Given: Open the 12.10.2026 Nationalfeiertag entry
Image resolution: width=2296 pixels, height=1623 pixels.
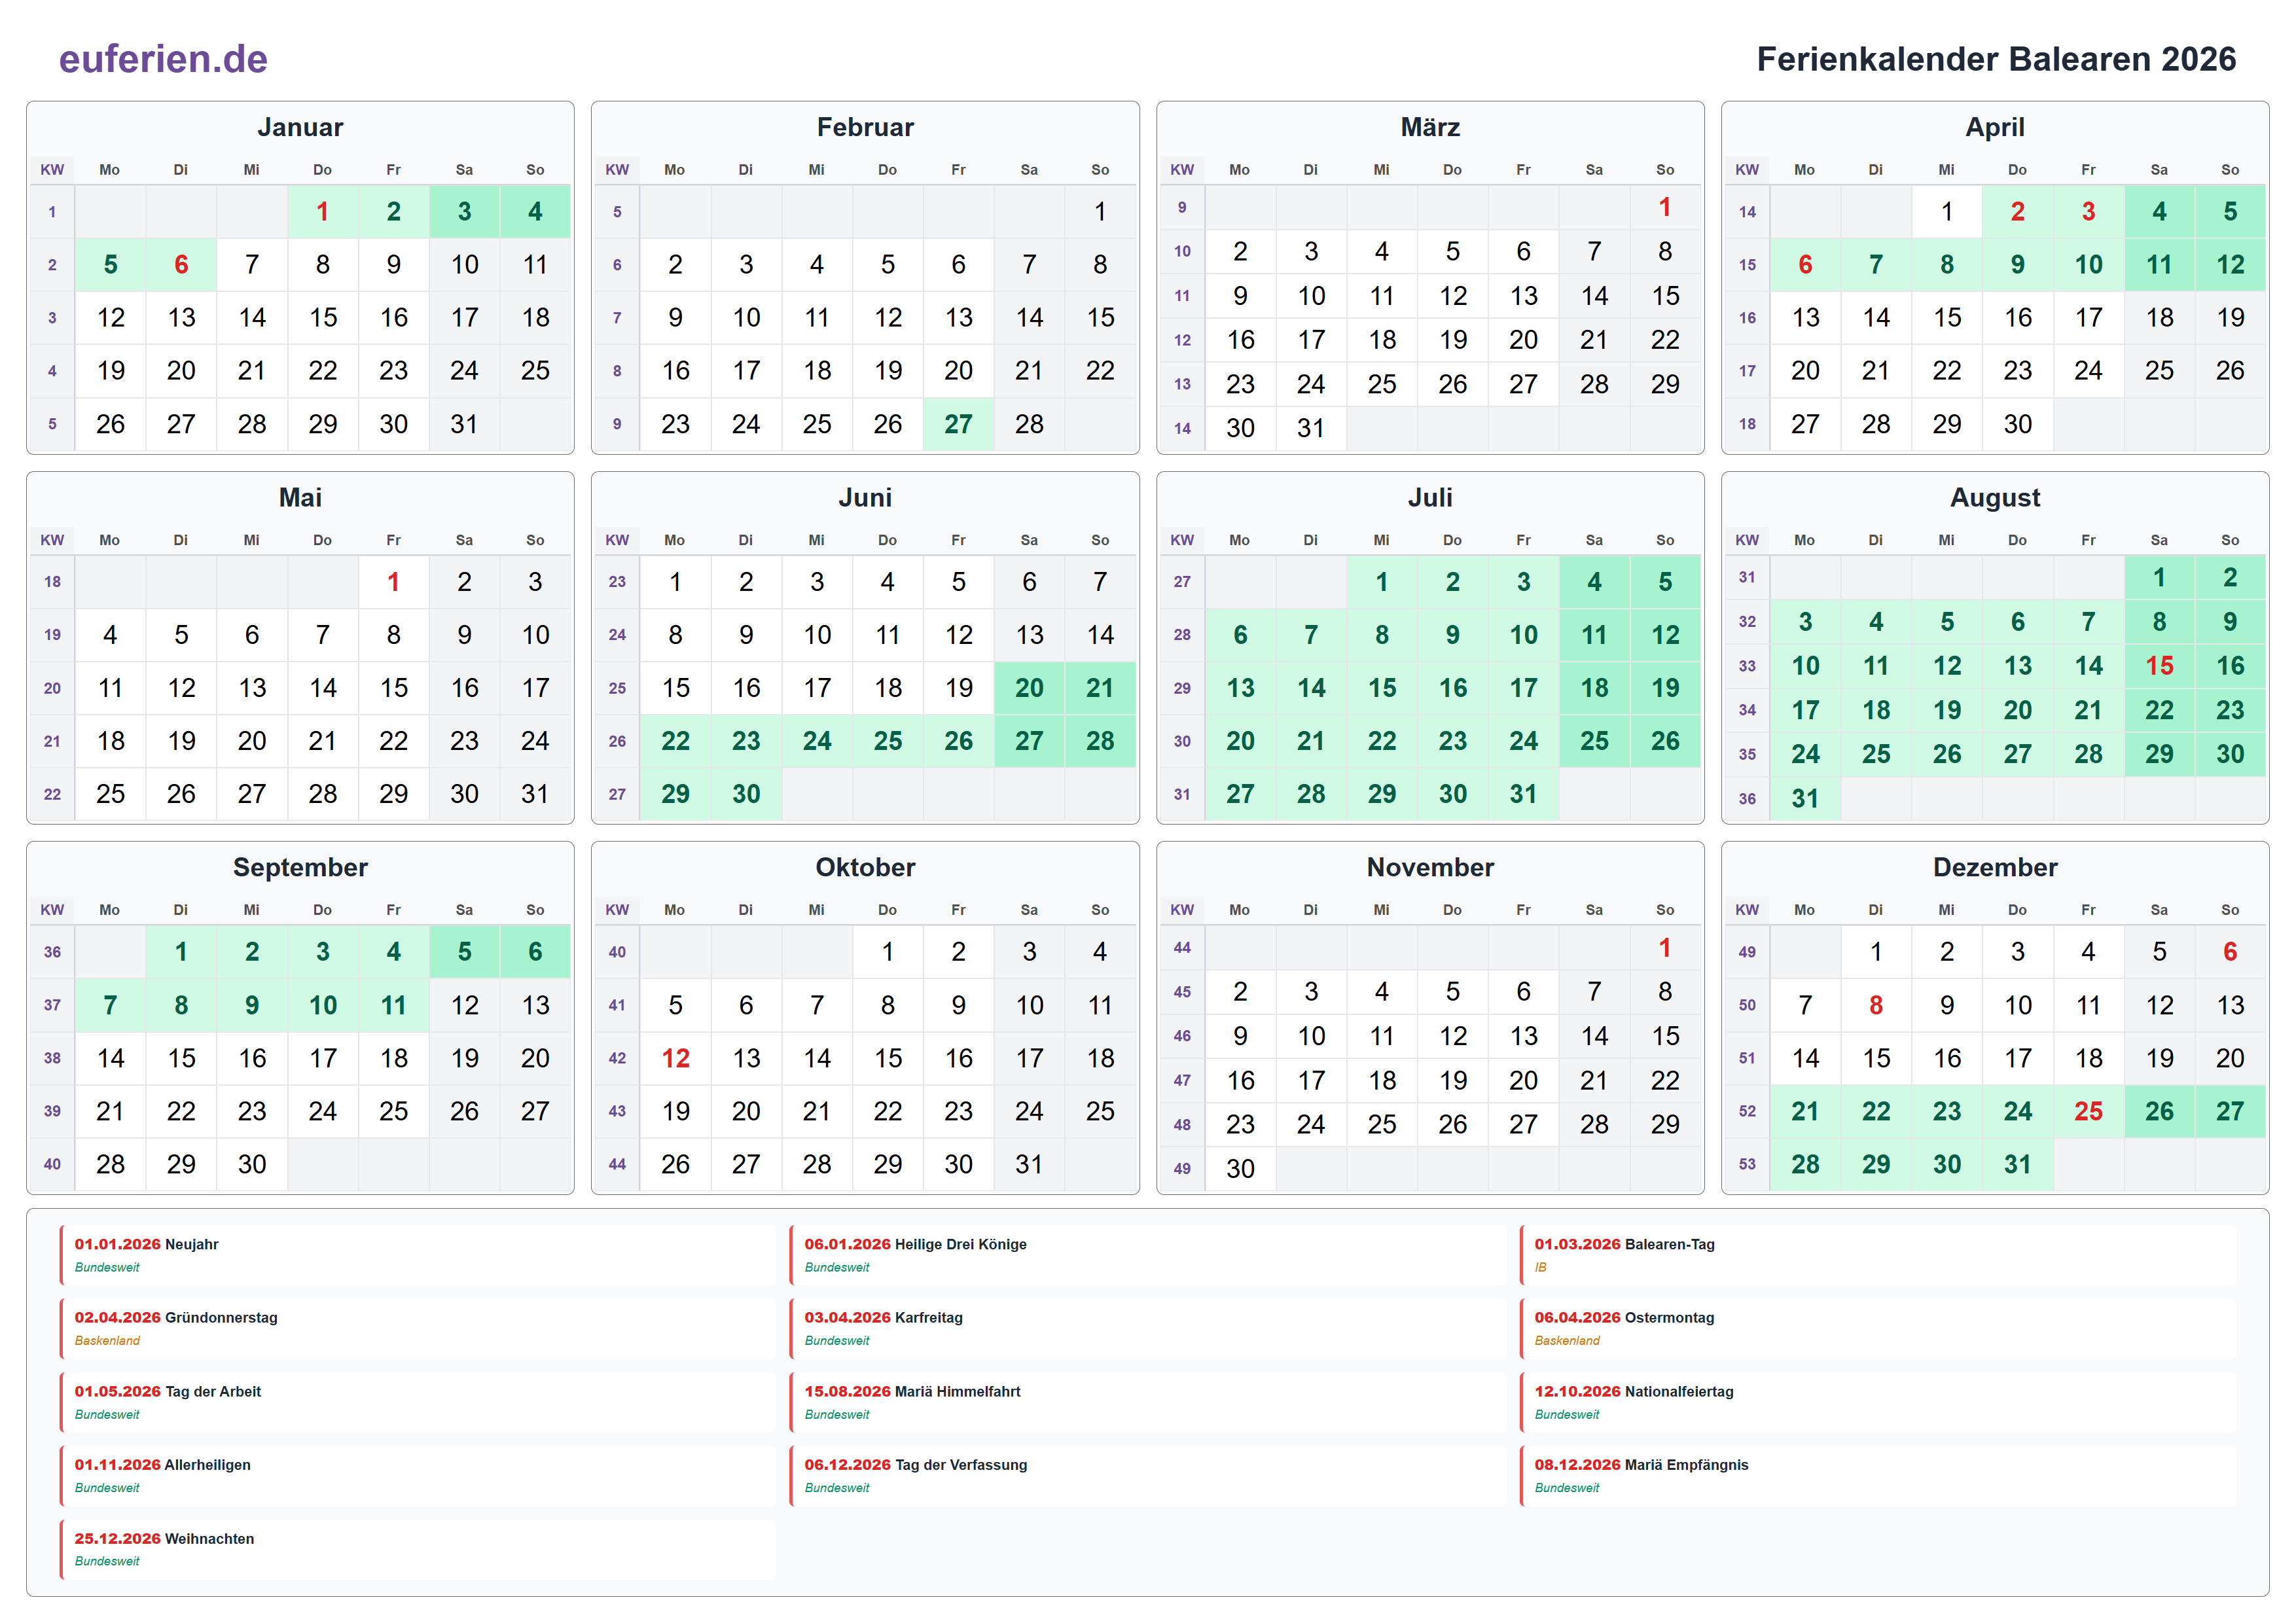Looking at the screenshot, I should (x=1877, y=1402).
